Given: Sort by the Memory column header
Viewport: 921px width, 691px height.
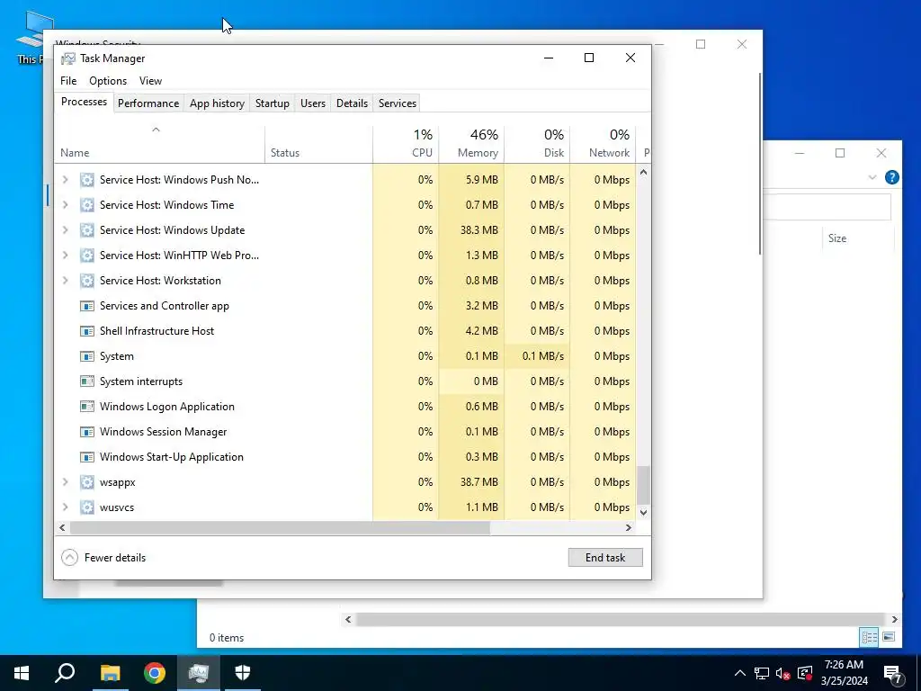Looking at the screenshot, I should (471, 145).
